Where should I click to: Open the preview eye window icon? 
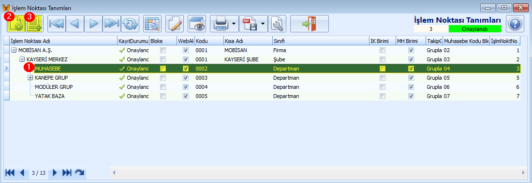[197, 23]
